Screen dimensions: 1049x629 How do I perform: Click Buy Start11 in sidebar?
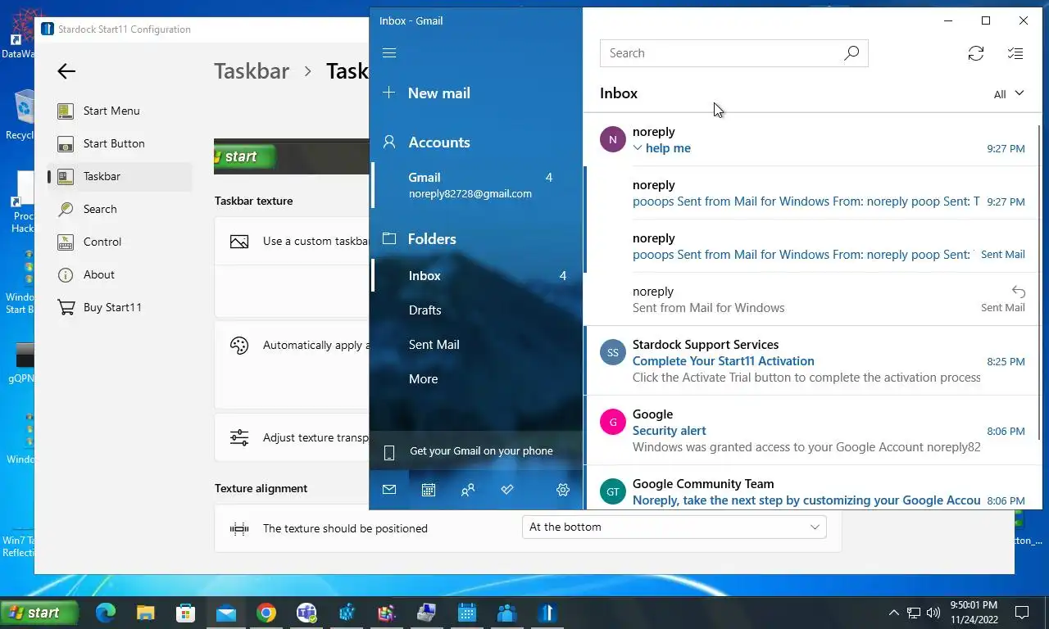pyautogui.click(x=120, y=307)
